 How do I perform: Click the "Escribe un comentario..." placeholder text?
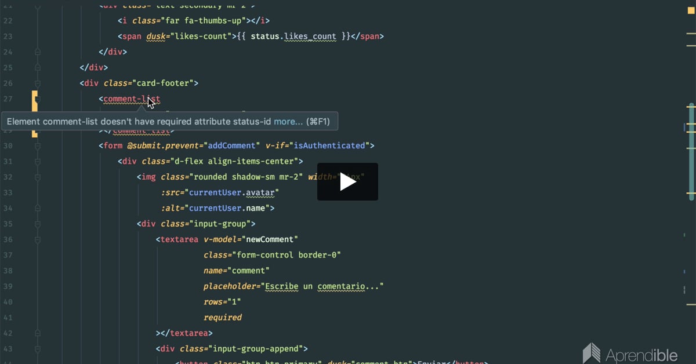[x=322, y=286]
